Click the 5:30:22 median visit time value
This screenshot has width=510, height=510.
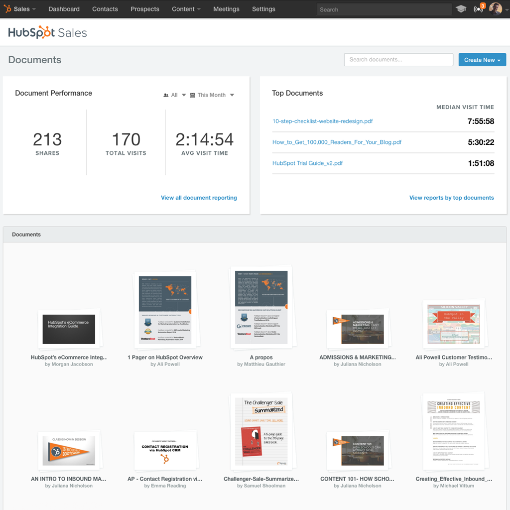pos(481,142)
